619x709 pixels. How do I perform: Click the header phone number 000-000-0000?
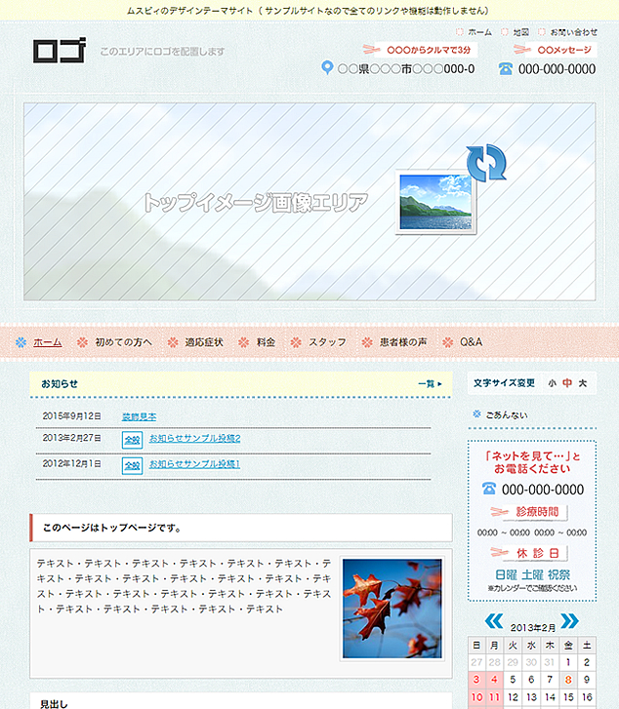(557, 68)
